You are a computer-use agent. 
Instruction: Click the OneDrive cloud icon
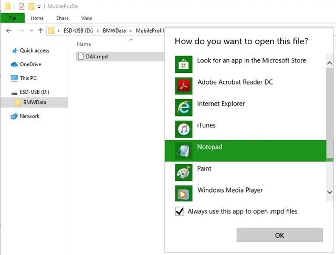pos(14,64)
